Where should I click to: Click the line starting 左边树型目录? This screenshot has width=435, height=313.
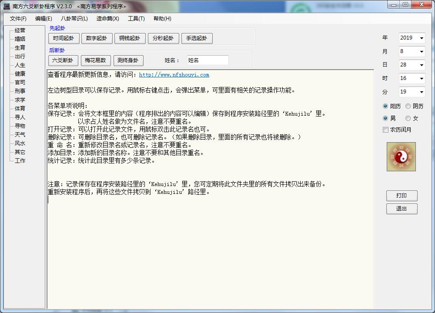click(171, 90)
